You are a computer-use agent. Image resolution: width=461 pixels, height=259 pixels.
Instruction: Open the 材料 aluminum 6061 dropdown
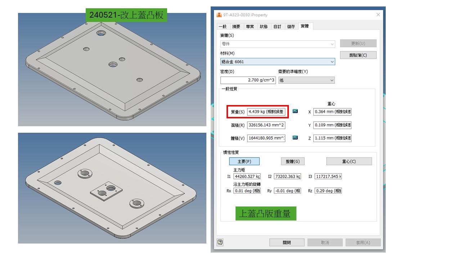[278, 62]
